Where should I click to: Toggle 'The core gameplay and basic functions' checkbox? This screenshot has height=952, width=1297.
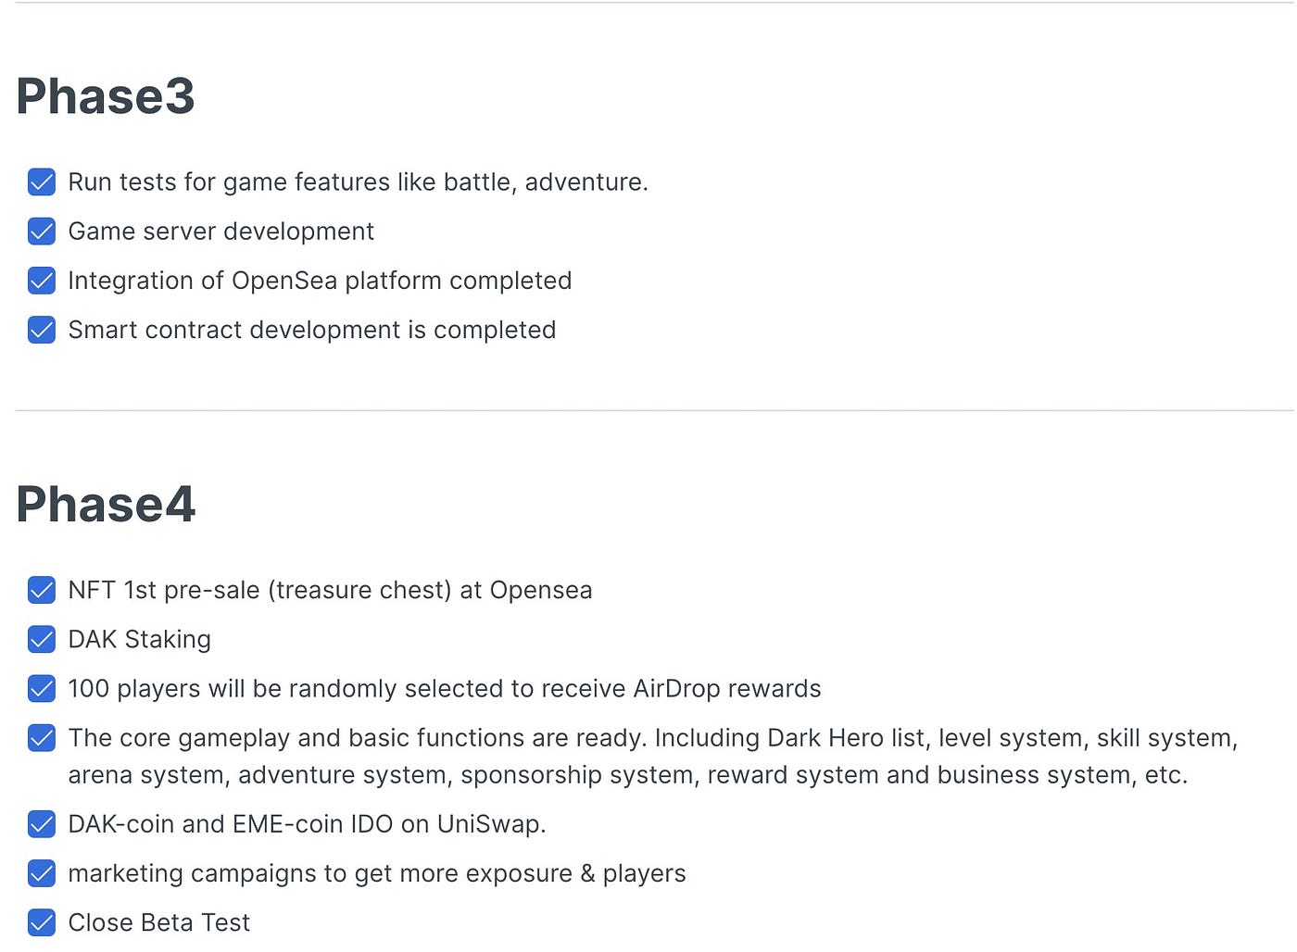pyautogui.click(x=42, y=737)
